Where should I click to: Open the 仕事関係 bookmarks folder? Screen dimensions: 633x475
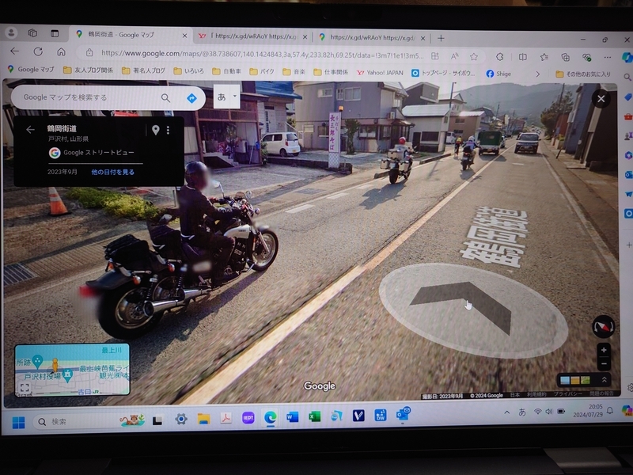(x=331, y=72)
